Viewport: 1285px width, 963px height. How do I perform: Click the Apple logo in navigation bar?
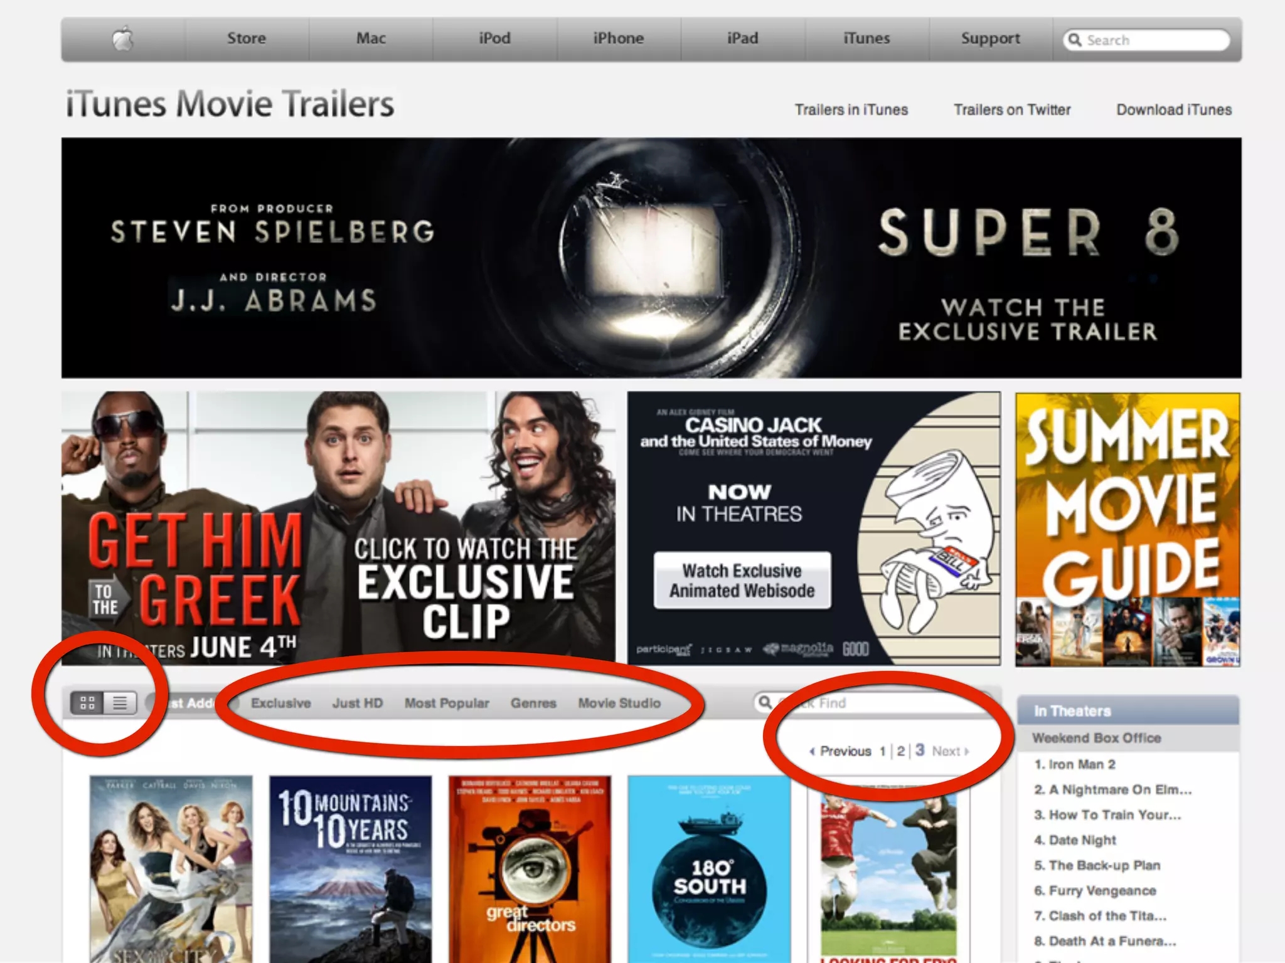[x=123, y=39]
